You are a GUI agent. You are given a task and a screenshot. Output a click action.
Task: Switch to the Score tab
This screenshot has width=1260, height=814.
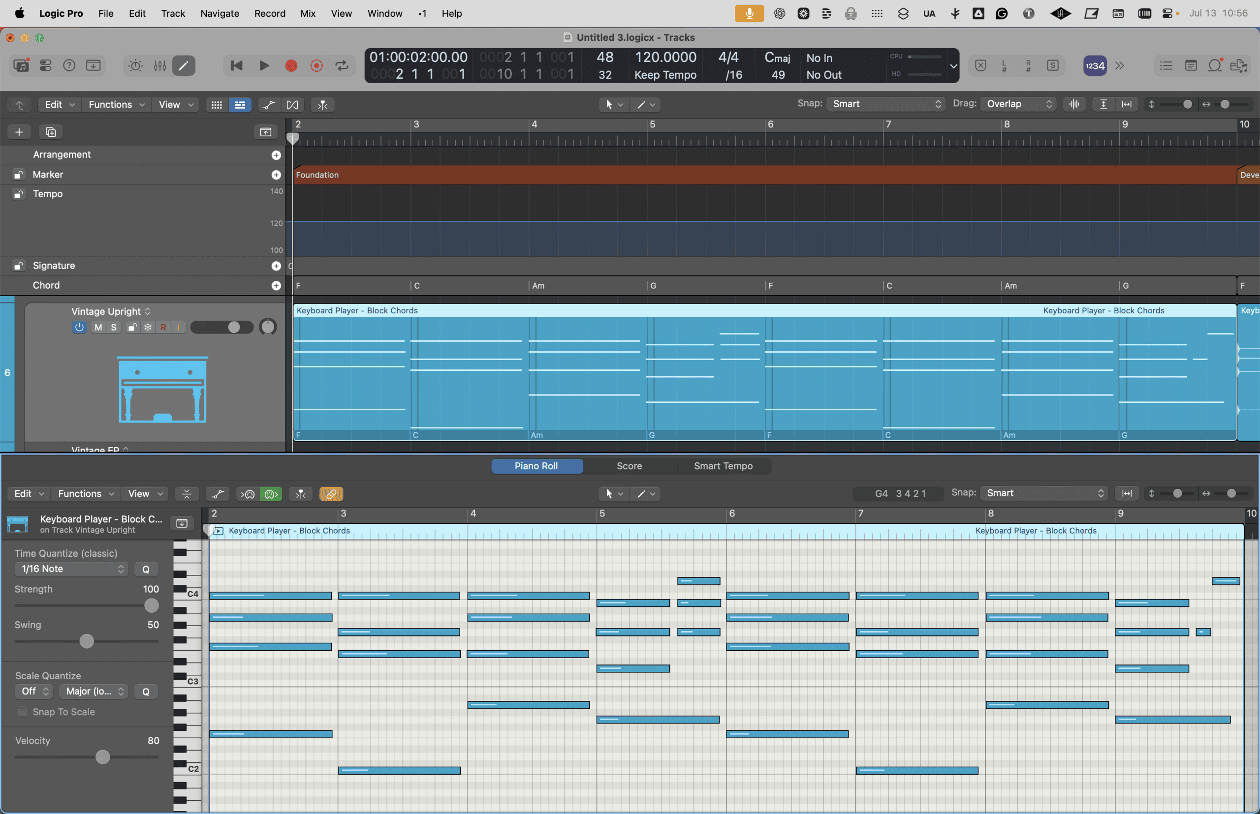point(630,466)
